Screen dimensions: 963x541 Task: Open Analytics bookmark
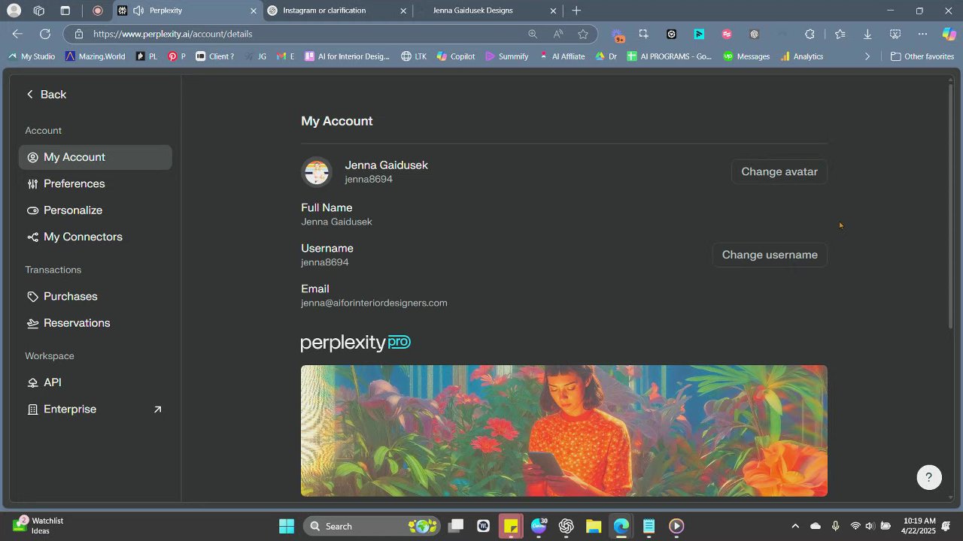point(802,56)
